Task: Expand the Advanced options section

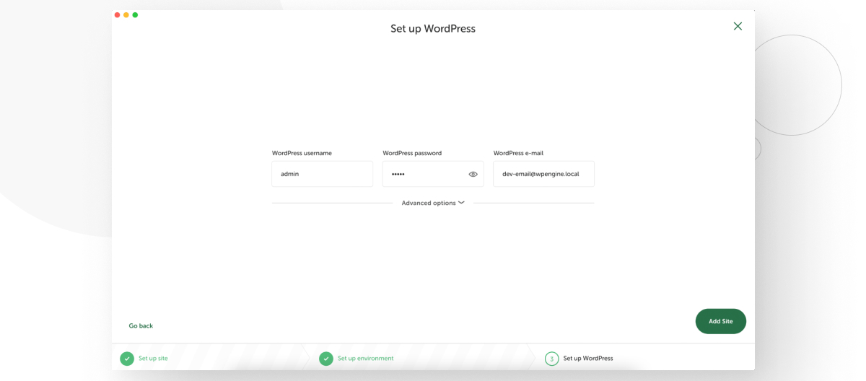Action: [429, 203]
